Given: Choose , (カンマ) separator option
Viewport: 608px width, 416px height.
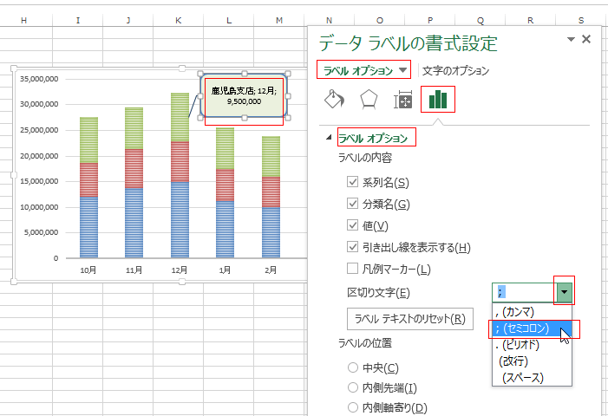Looking at the screenshot, I should point(532,311).
